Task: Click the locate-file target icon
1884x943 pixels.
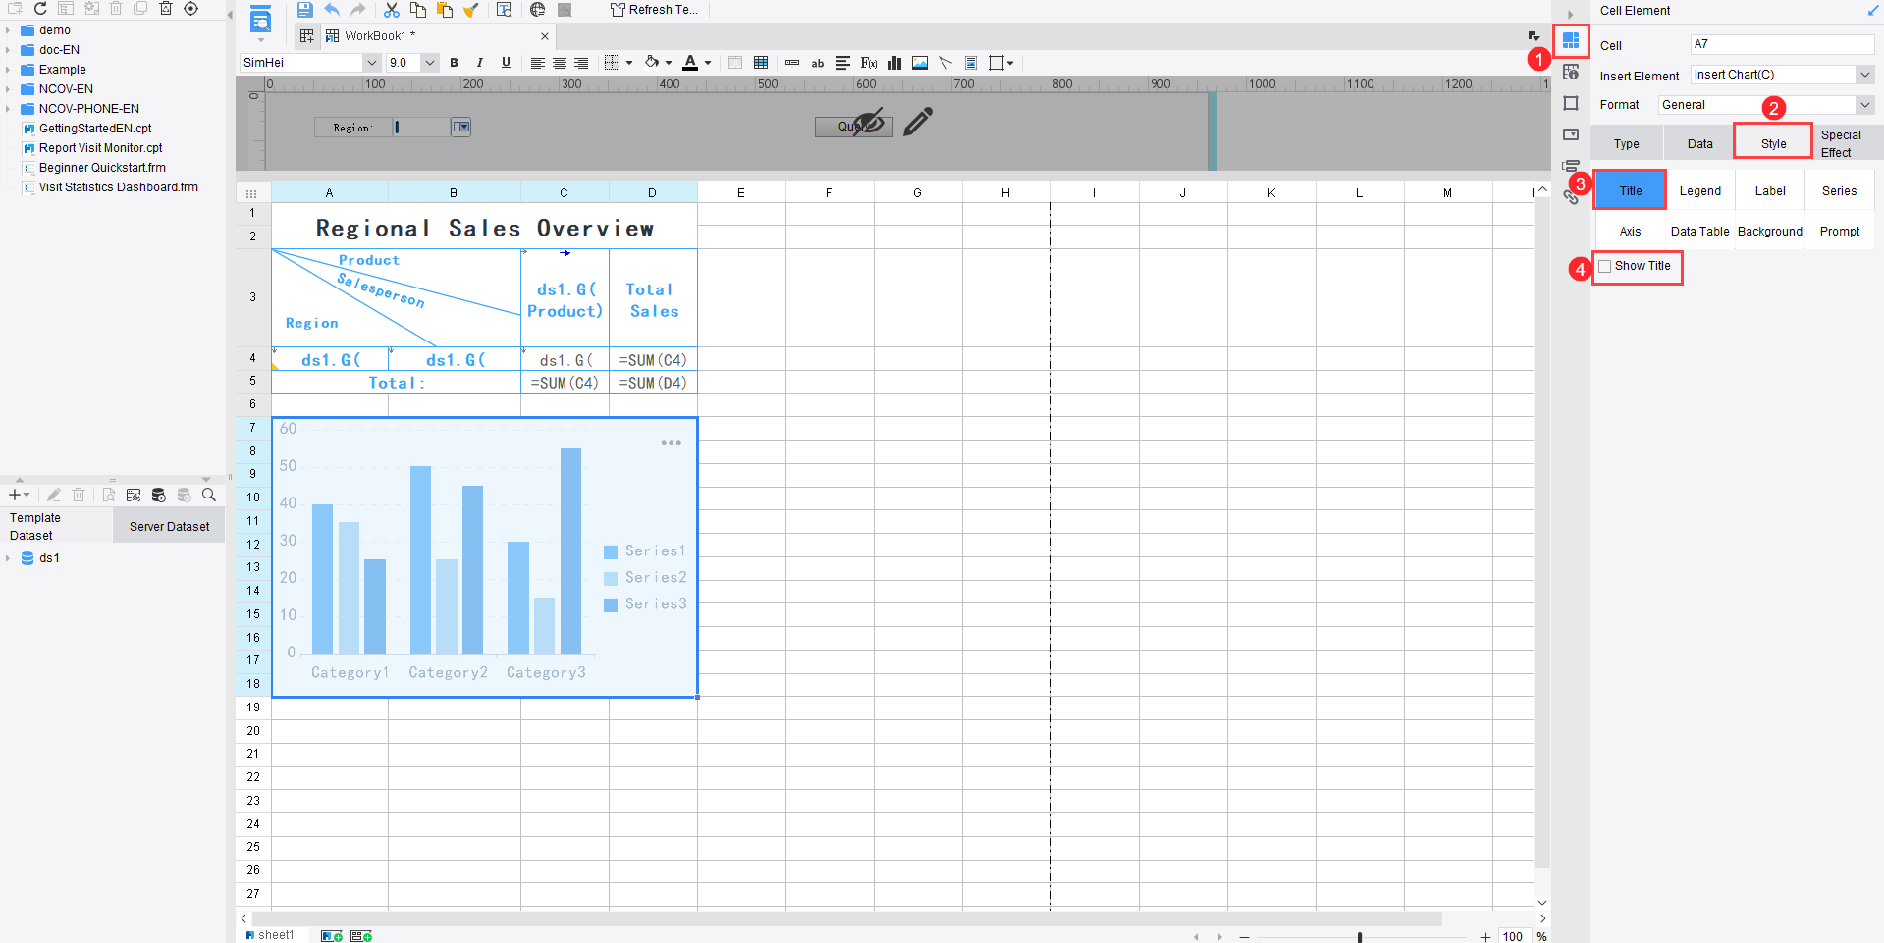Action: pyautogui.click(x=191, y=8)
